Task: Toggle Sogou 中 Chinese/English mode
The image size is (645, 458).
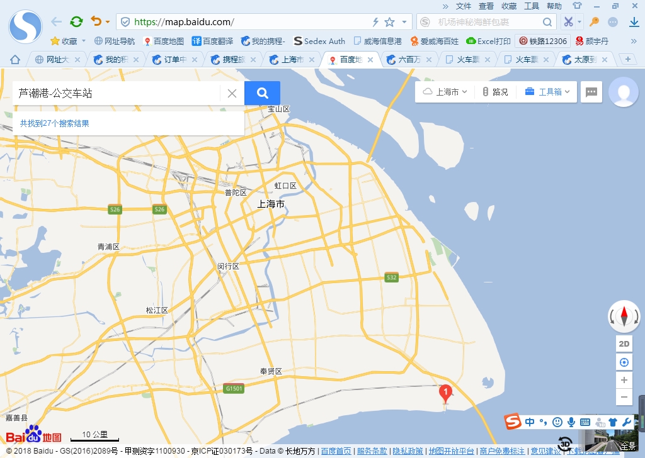Action: [x=530, y=422]
